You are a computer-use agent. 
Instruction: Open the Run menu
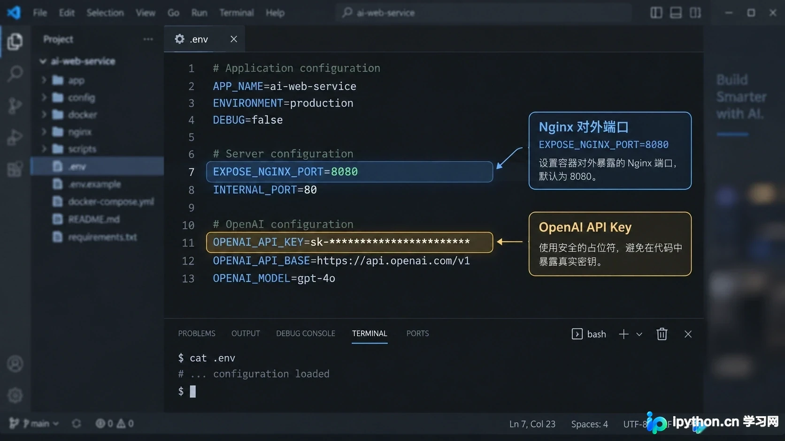[199, 13]
